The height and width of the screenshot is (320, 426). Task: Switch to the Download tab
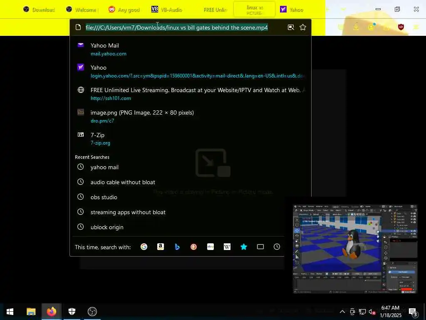(39, 10)
